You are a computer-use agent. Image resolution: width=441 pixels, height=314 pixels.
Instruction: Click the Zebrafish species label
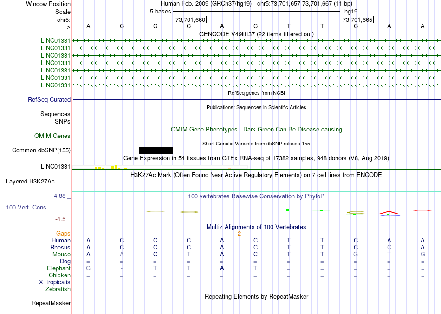coord(58,289)
